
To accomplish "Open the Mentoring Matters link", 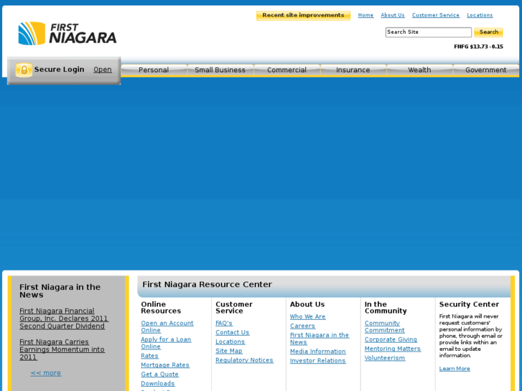I will [393, 349].
